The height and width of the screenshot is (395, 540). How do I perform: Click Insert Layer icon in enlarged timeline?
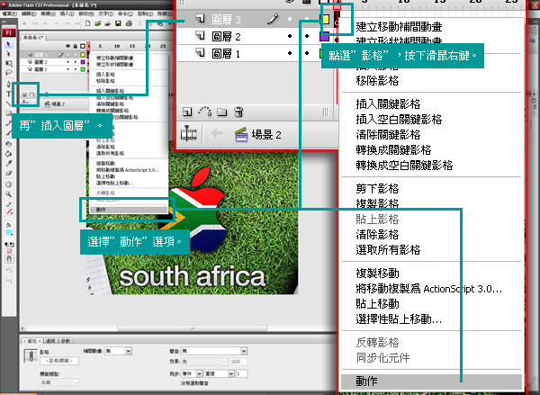point(187,112)
